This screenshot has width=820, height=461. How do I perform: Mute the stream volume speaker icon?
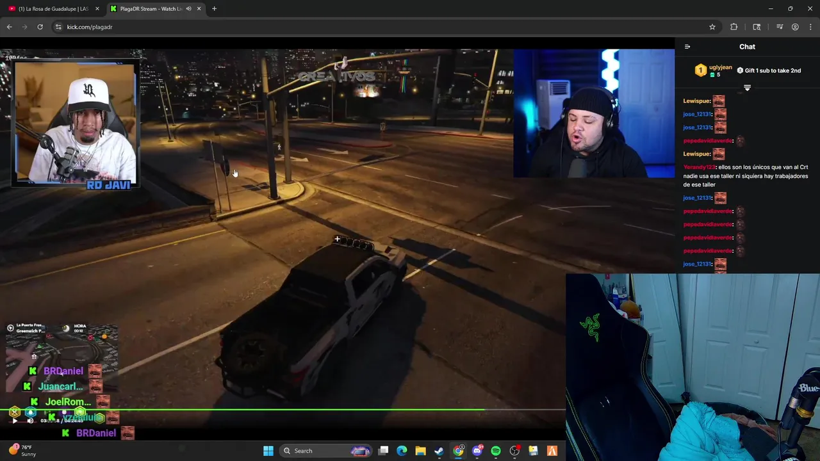(29, 421)
